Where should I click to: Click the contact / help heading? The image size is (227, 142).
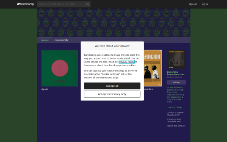coord(174,108)
